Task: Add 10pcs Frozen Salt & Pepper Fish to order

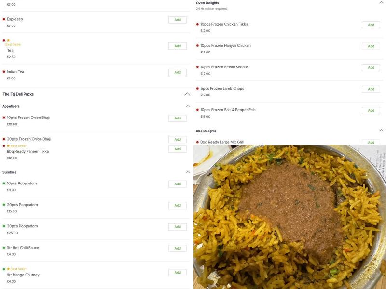Action: tap(370, 110)
